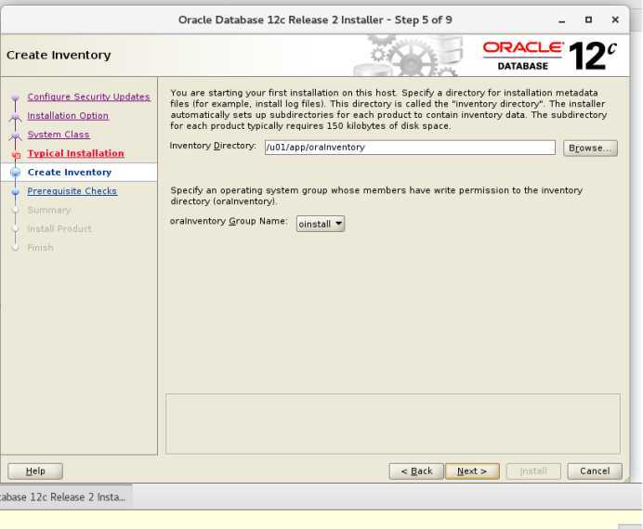Click the System Class step marker icon
The image size is (643, 529).
click(x=16, y=135)
